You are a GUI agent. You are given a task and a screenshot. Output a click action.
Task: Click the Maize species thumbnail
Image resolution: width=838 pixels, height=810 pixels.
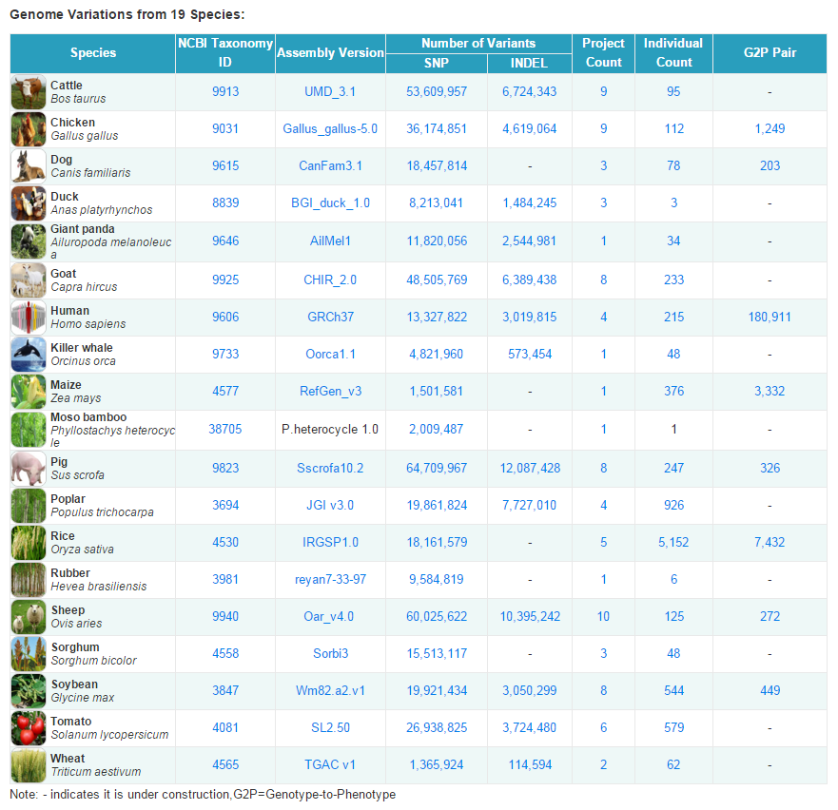pyautogui.click(x=29, y=392)
